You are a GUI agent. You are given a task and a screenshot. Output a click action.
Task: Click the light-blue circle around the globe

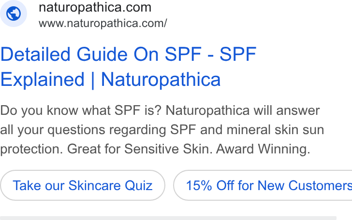pos(14,14)
